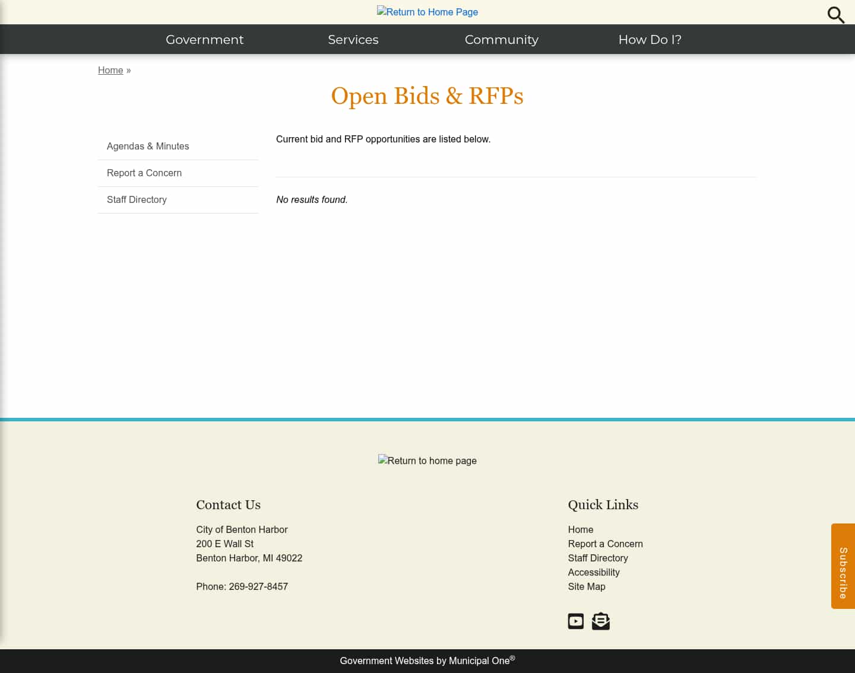Select Report a Concern in the sidebar
The width and height of the screenshot is (855, 673).
[x=144, y=173]
